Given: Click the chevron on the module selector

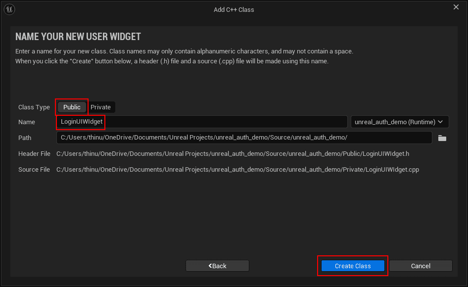Looking at the screenshot, I should pyautogui.click(x=440, y=122).
